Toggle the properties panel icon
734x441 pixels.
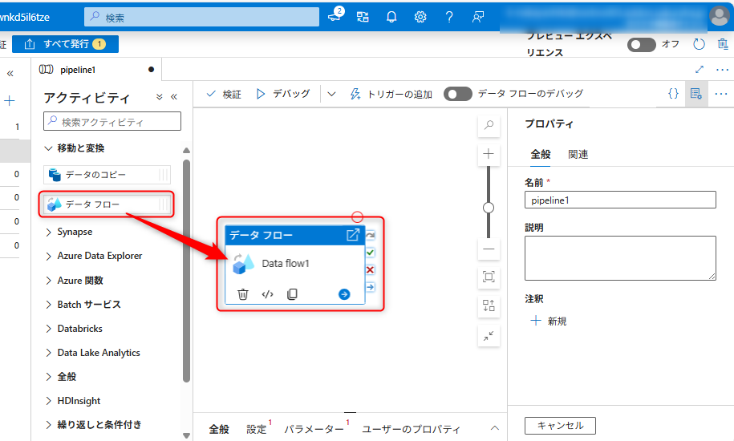pos(696,94)
